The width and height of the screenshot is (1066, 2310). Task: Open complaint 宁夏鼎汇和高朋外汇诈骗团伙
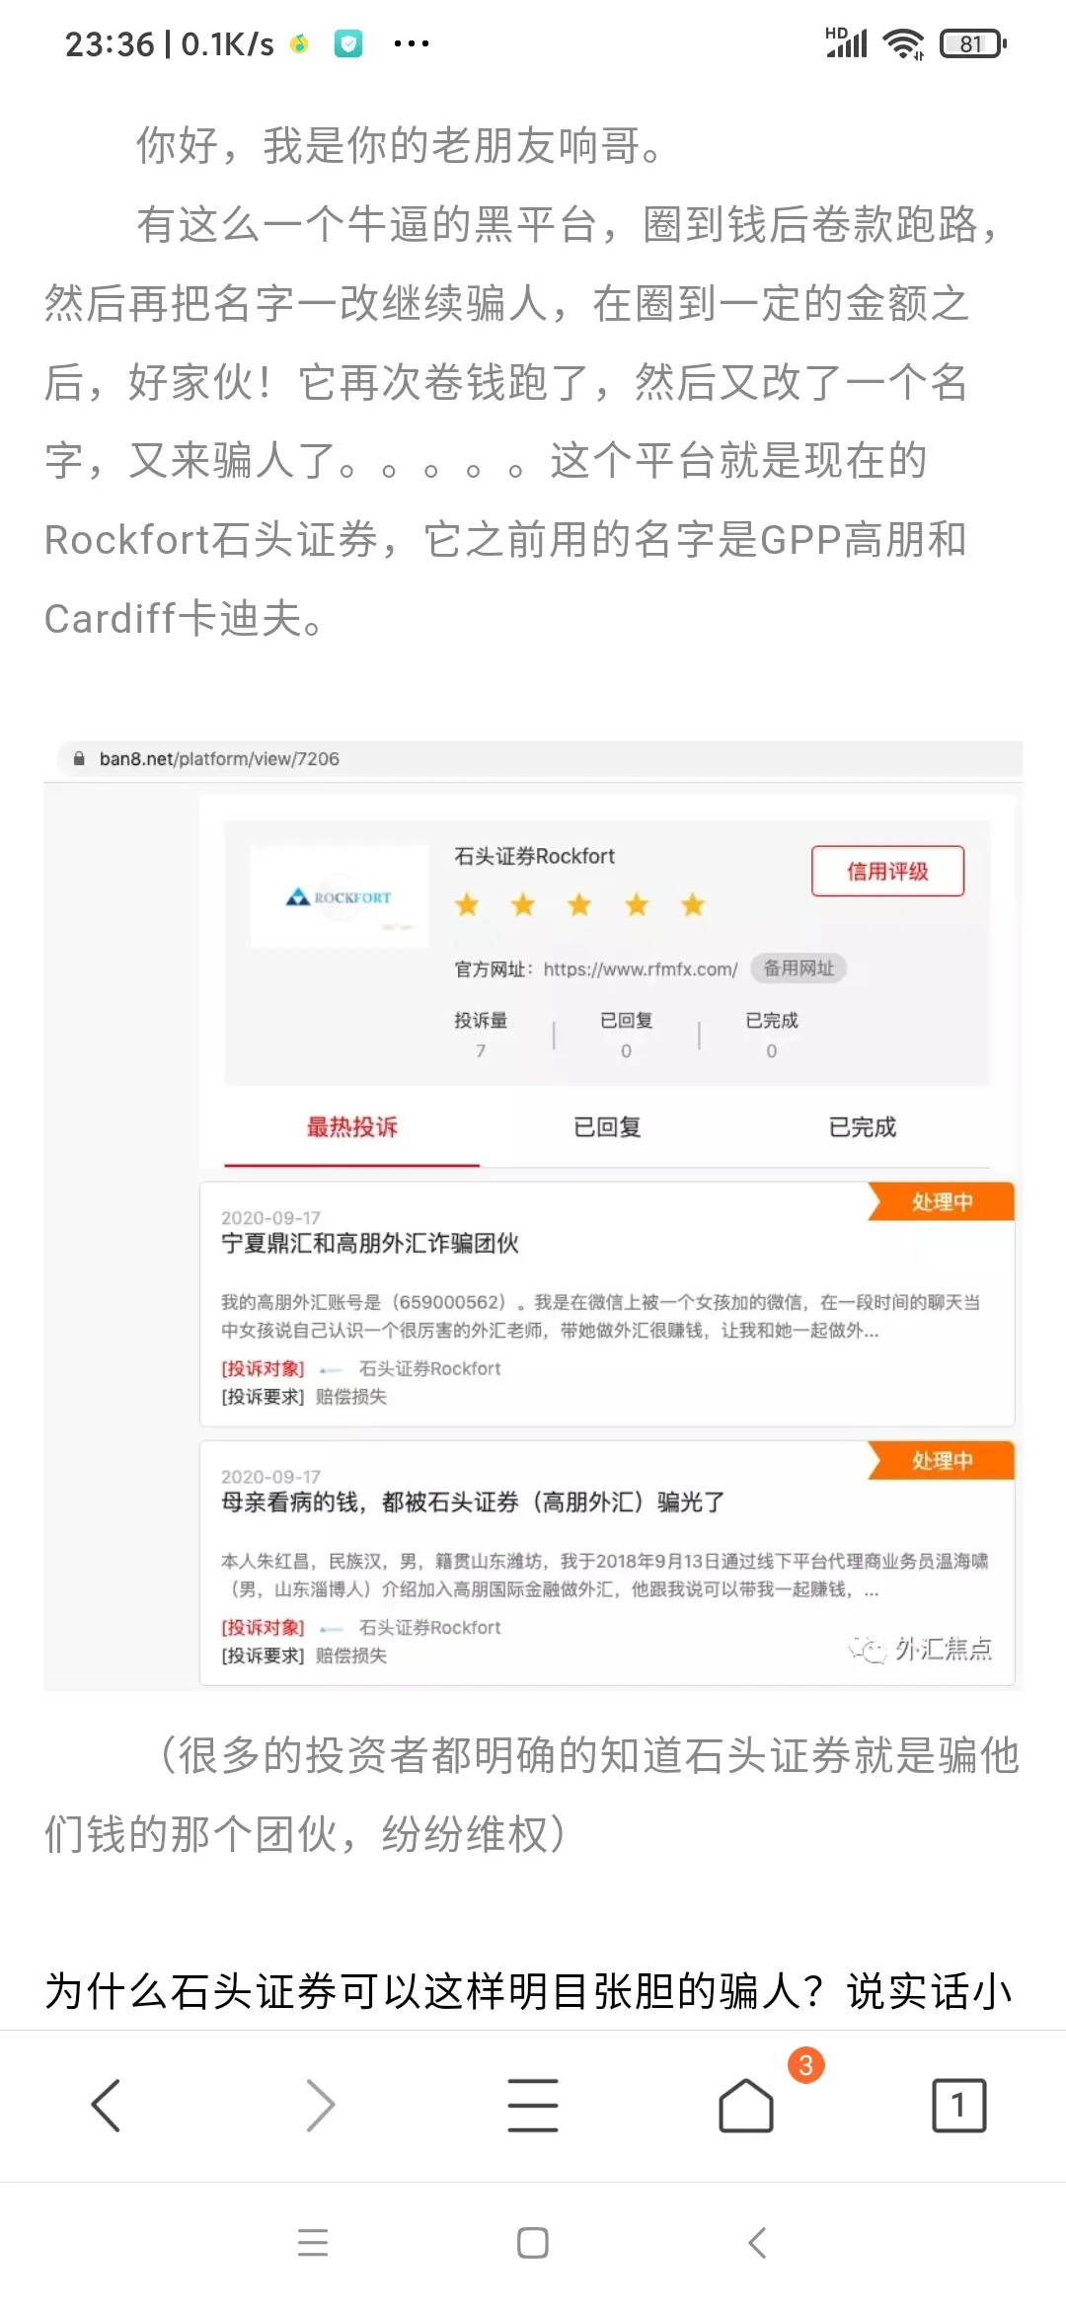tap(370, 1244)
